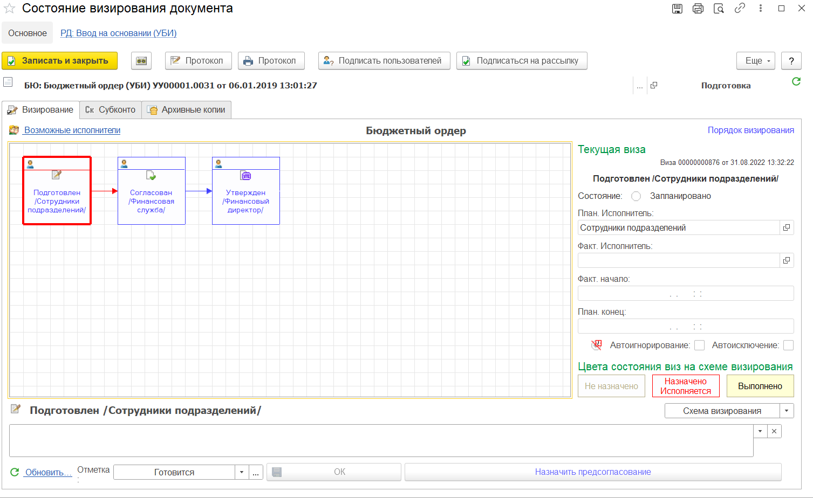Click Протокол button with printer icon
Image resolution: width=813 pixels, height=498 pixels.
point(271,61)
